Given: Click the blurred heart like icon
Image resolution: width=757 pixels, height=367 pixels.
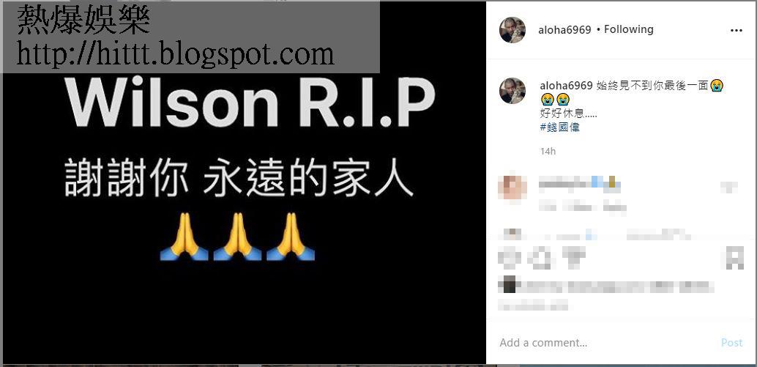Looking at the screenshot, I should click(x=510, y=259).
